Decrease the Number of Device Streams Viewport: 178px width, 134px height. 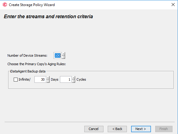[64, 57]
